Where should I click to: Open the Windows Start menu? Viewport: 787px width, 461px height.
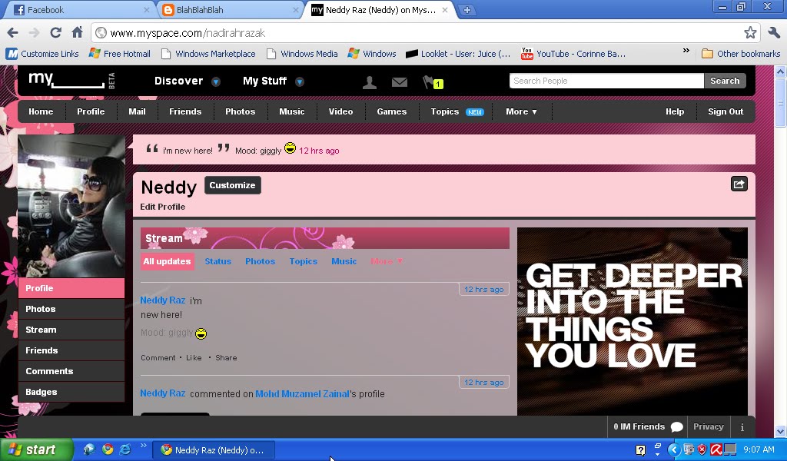click(x=36, y=449)
